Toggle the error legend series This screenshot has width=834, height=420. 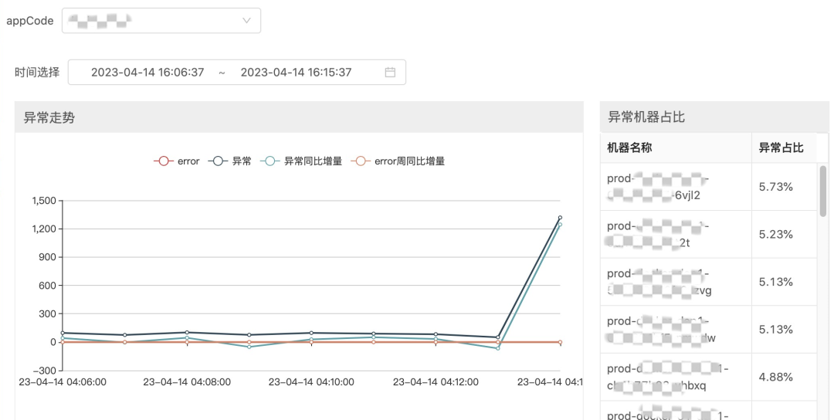(177, 161)
